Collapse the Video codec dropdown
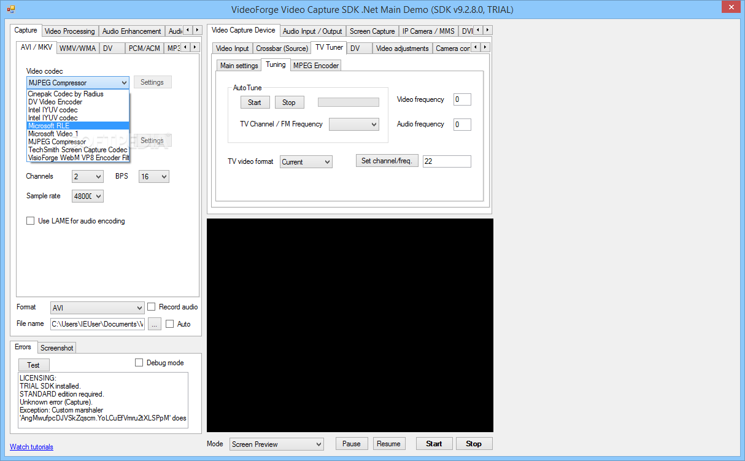Viewport: 745px width, 461px height. (x=123, y=82)
